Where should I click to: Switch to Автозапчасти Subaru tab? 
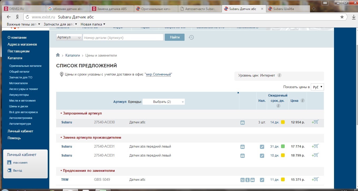(x=199, y=9)
